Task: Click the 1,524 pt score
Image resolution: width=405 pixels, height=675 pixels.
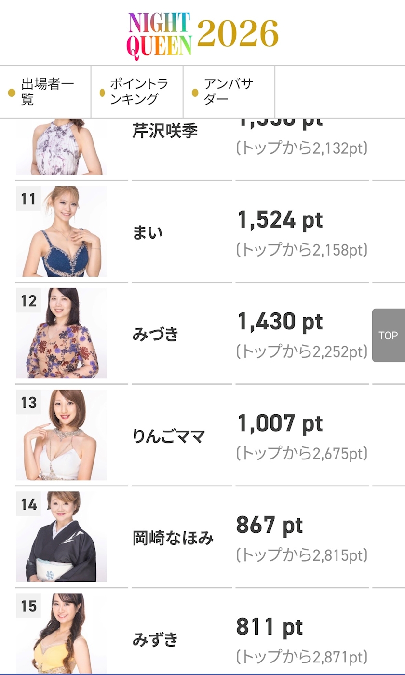Action: point(280,220)
